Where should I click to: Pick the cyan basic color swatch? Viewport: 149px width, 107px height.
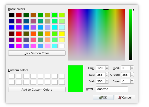tap(55, 27)
